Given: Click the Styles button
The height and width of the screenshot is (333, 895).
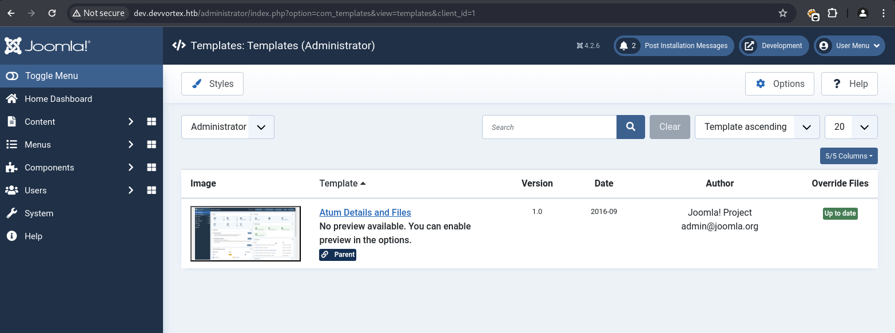Looking at the screenshot, I should (x=212, y=84).
